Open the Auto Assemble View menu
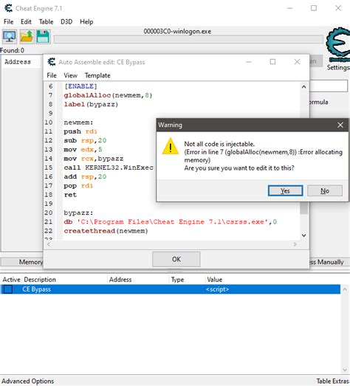350x386 pixels. (70, 75)
